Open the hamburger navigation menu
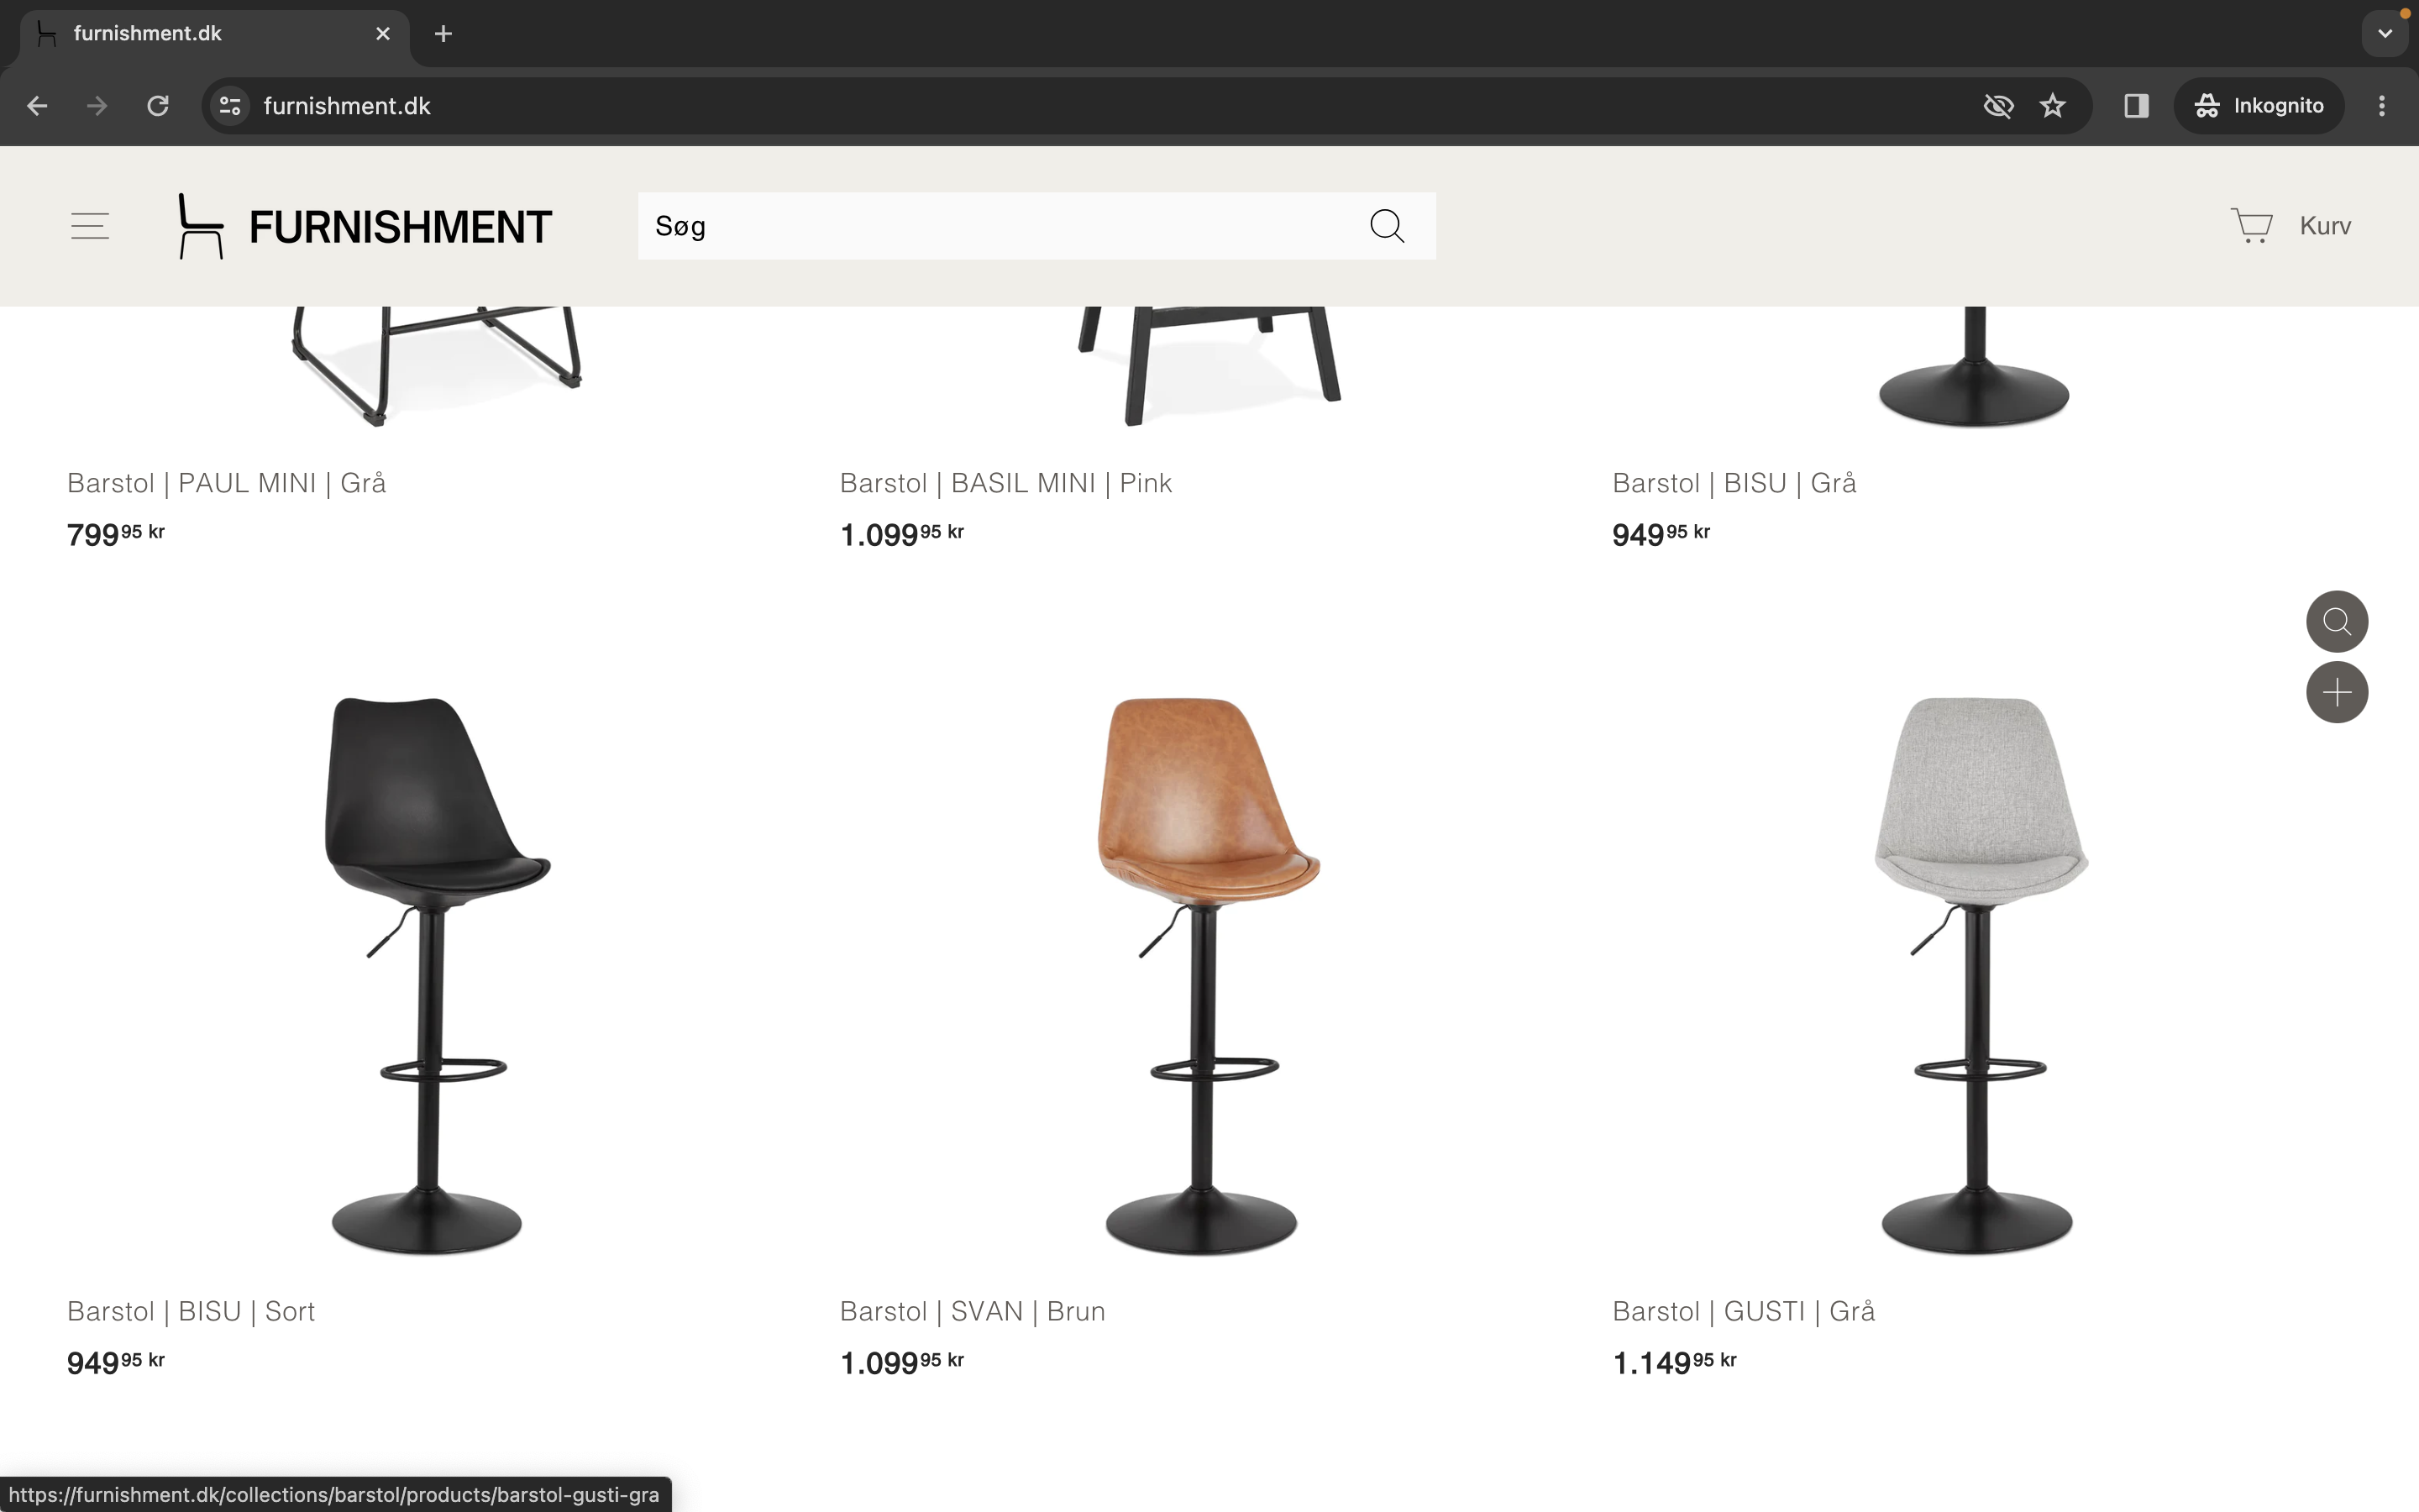The width and height of the screenshot is (2419, 1512). 90,226
